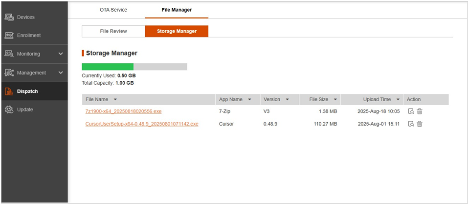Click the Currently Used 0.50 GB text

pos(109,75)
